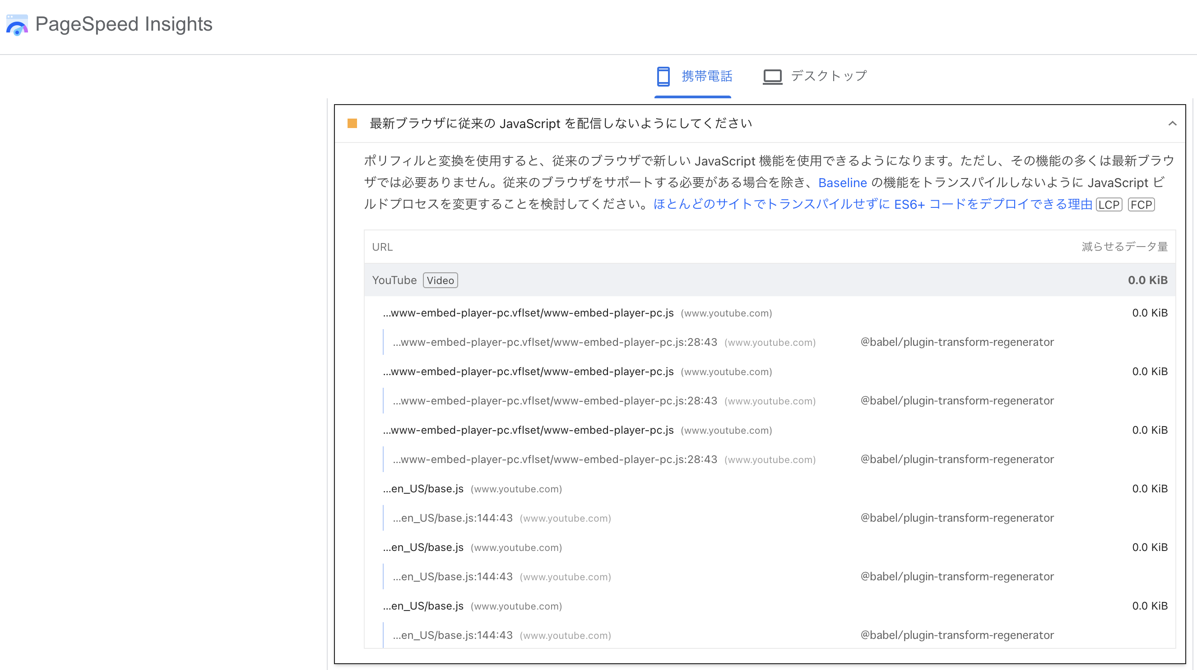
Task: Click the audit title about 従来の JavaScript
Action: tap(561, 124)
